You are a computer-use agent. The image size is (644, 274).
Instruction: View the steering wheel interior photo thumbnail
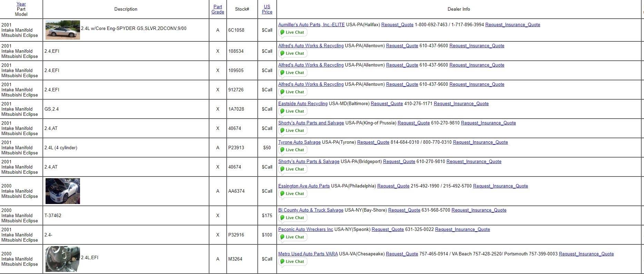point(63,259)
